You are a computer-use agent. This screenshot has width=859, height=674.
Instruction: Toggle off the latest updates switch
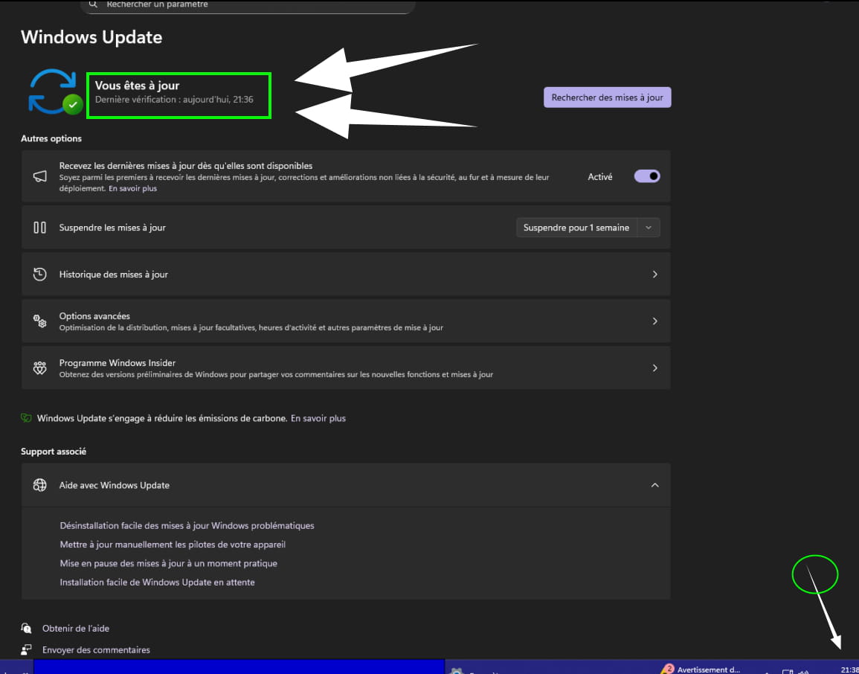(647, 176)
